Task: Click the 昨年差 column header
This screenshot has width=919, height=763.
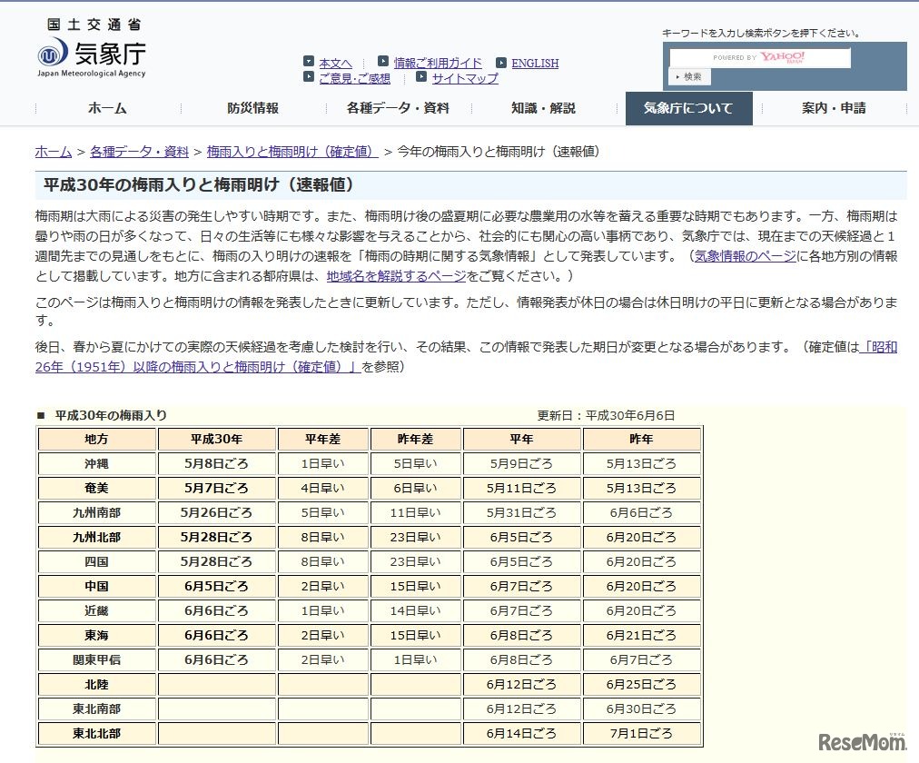Action: (x=416, y=439)
